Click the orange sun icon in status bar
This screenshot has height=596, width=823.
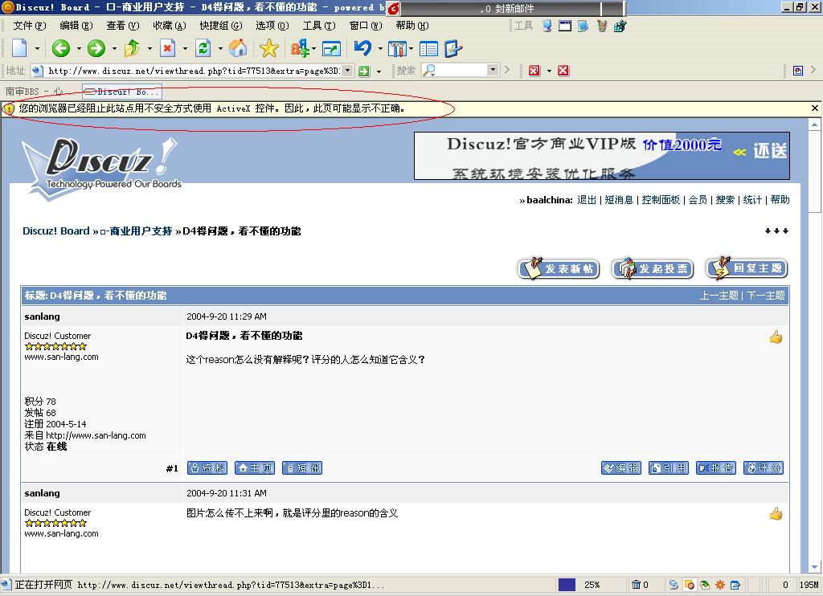[x=720, y=585]
